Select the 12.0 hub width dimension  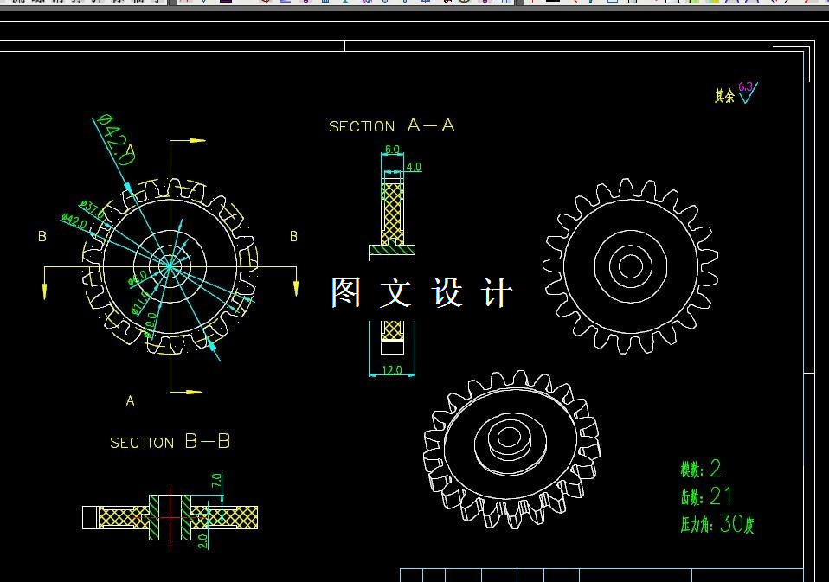[x=392, y=370]
